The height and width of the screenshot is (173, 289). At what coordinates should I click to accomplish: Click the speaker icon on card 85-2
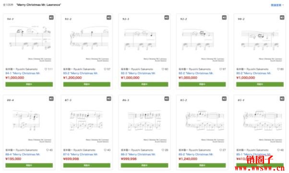click(224, 99)
